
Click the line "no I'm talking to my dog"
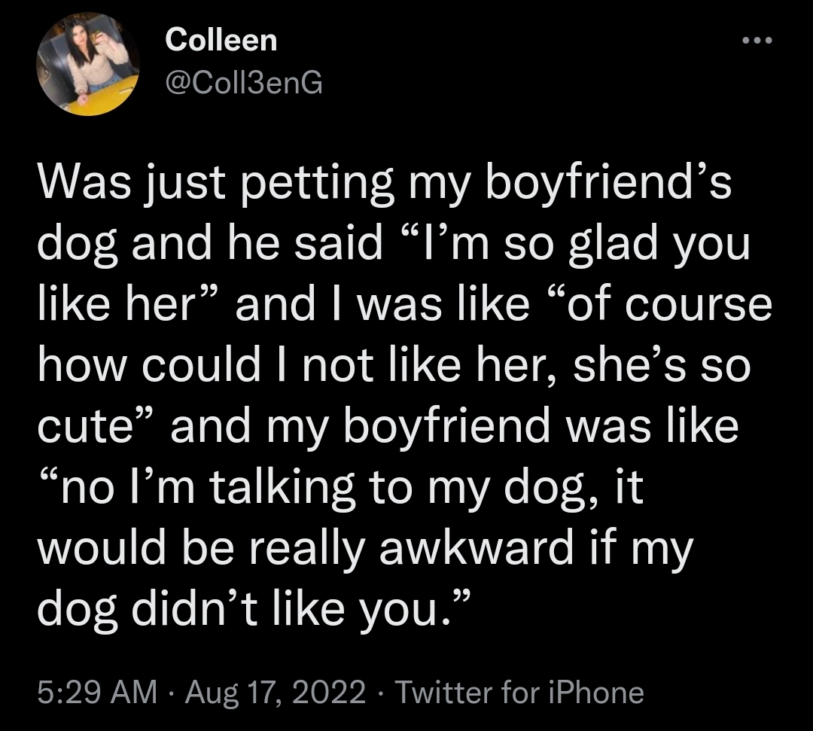pyautogui.click(x=340, y=488)
